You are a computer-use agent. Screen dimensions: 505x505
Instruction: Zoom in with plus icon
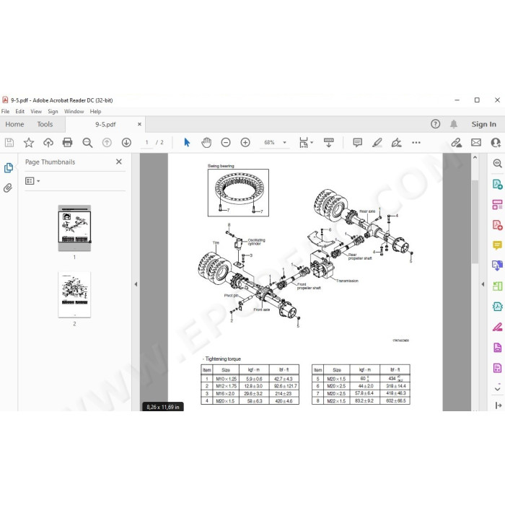click(x=245, y=142)
